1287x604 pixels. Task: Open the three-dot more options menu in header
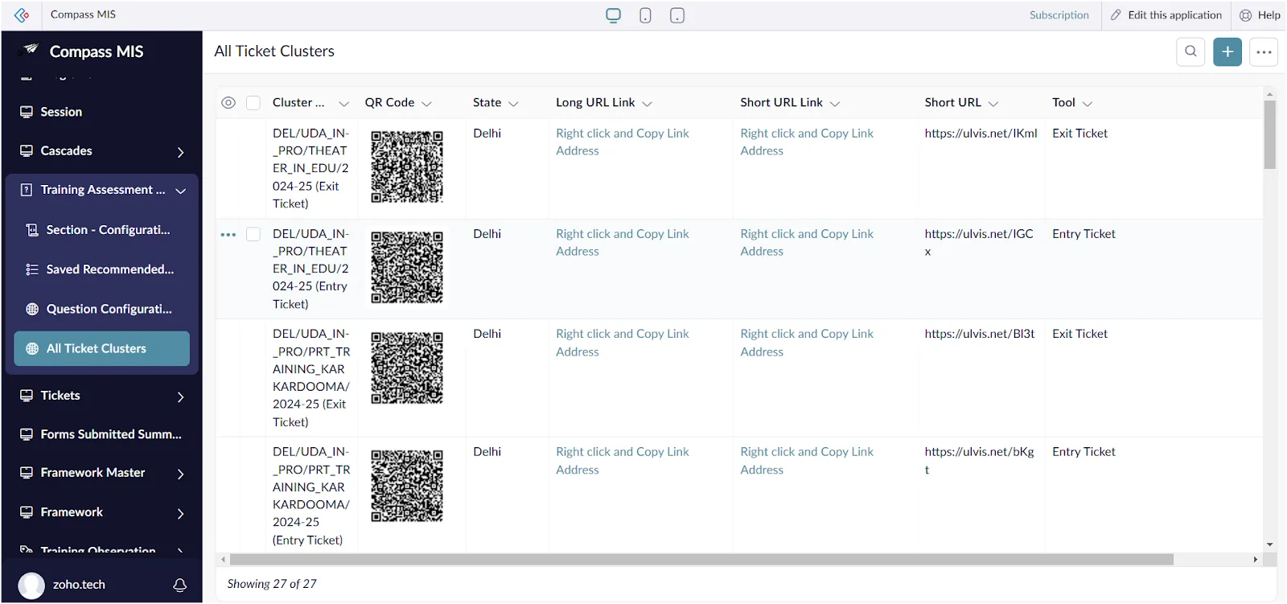[x=1264, y=51]
